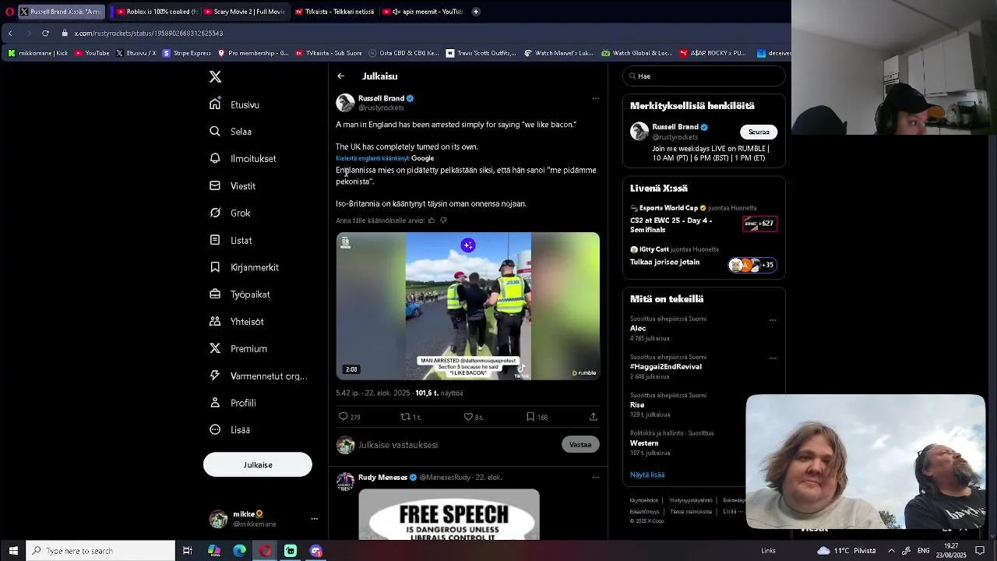Open Esports World Cup live space
The height and width of the screenshot is (561, 997).
click(704, 219)
